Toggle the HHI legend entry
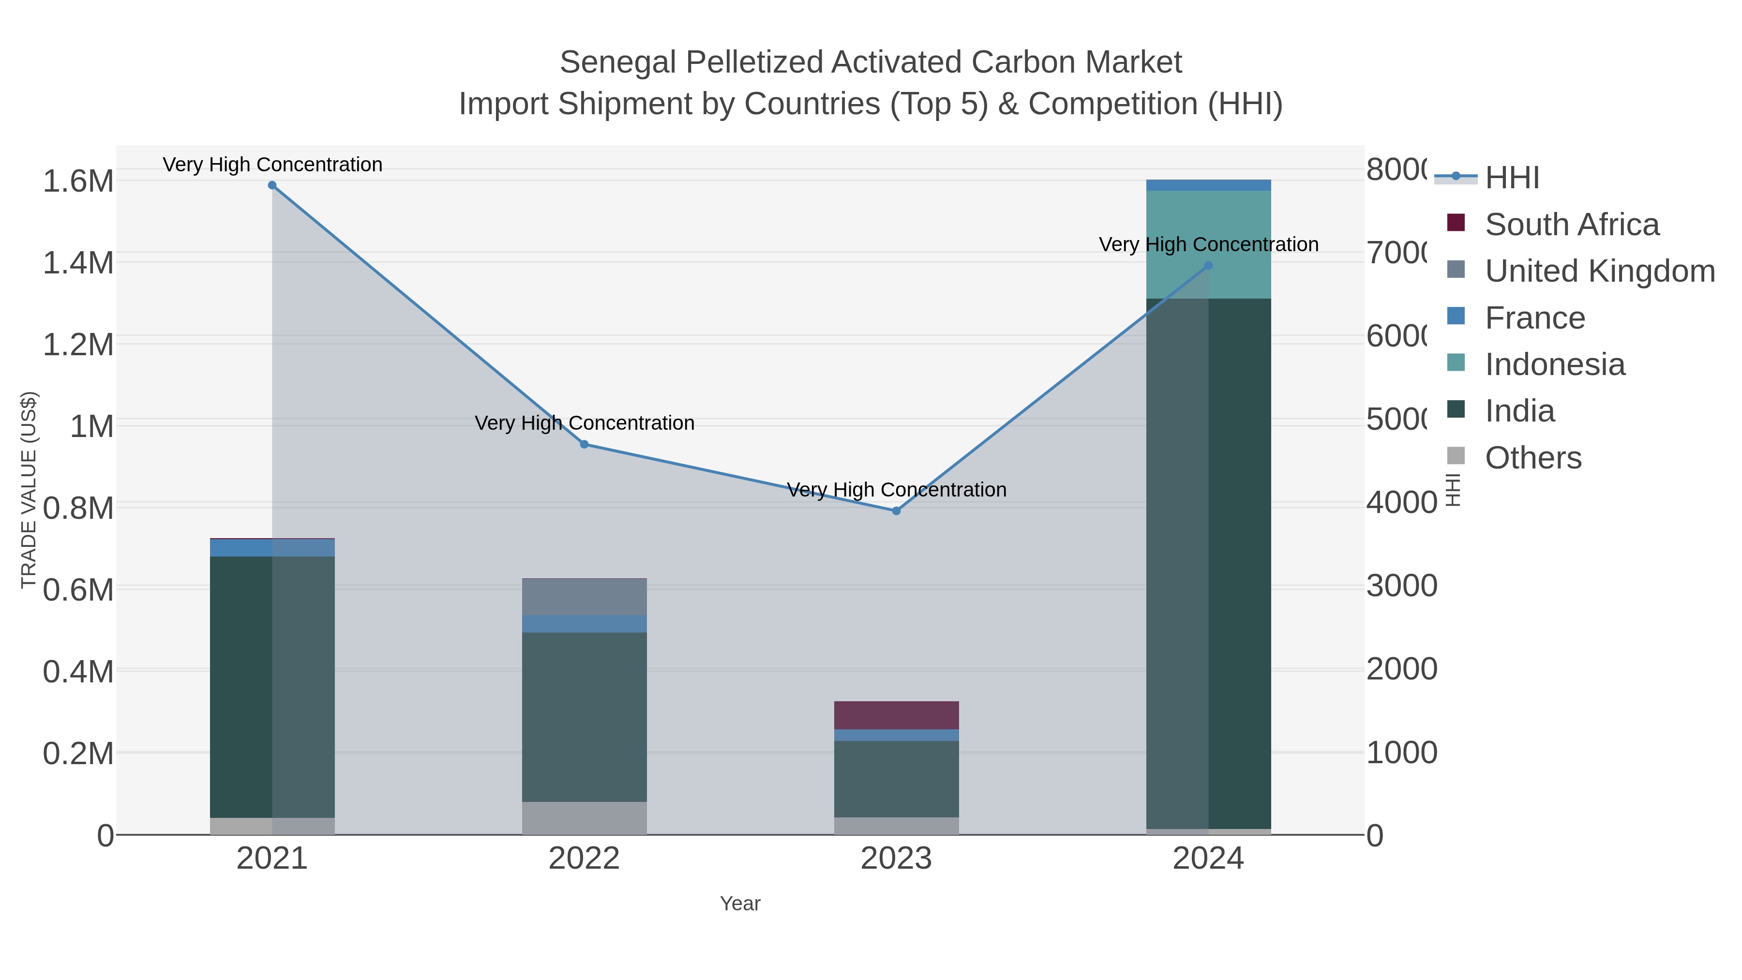The height and width of the screenshot is (980, 1742). tap(1487, 177)
